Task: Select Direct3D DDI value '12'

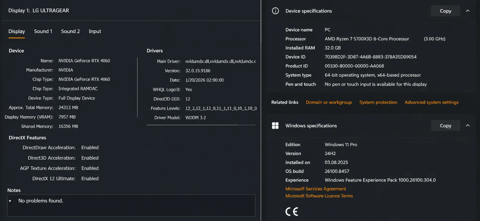Action: (188, 99)
